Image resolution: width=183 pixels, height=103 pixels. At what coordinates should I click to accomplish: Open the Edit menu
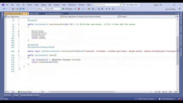pyautogui.click(x=12, y=5)
